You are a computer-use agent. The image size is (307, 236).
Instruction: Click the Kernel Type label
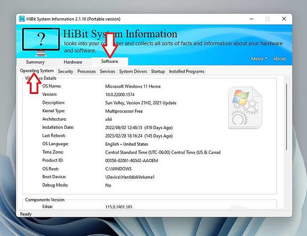click(x=53, y=111)
